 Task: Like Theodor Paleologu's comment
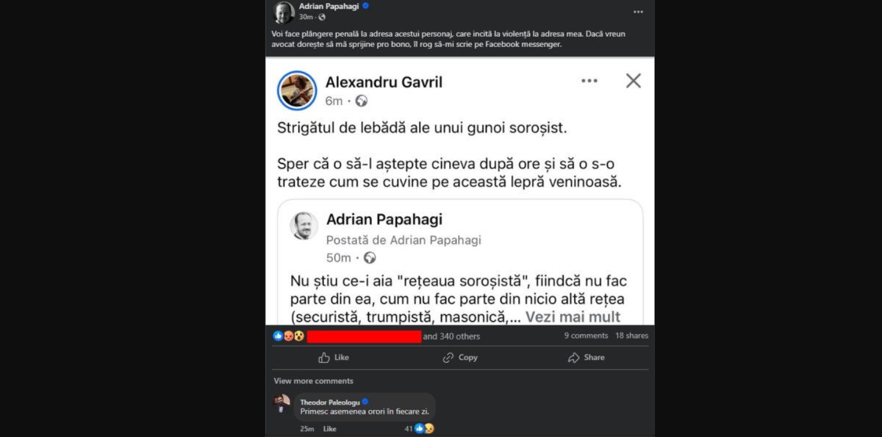[x=329, y=429]
